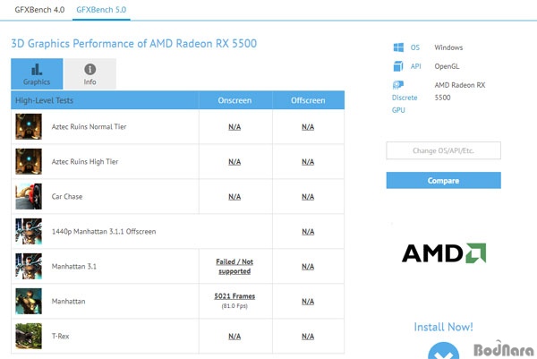Open the Info tab

click(x=90, y=73)
